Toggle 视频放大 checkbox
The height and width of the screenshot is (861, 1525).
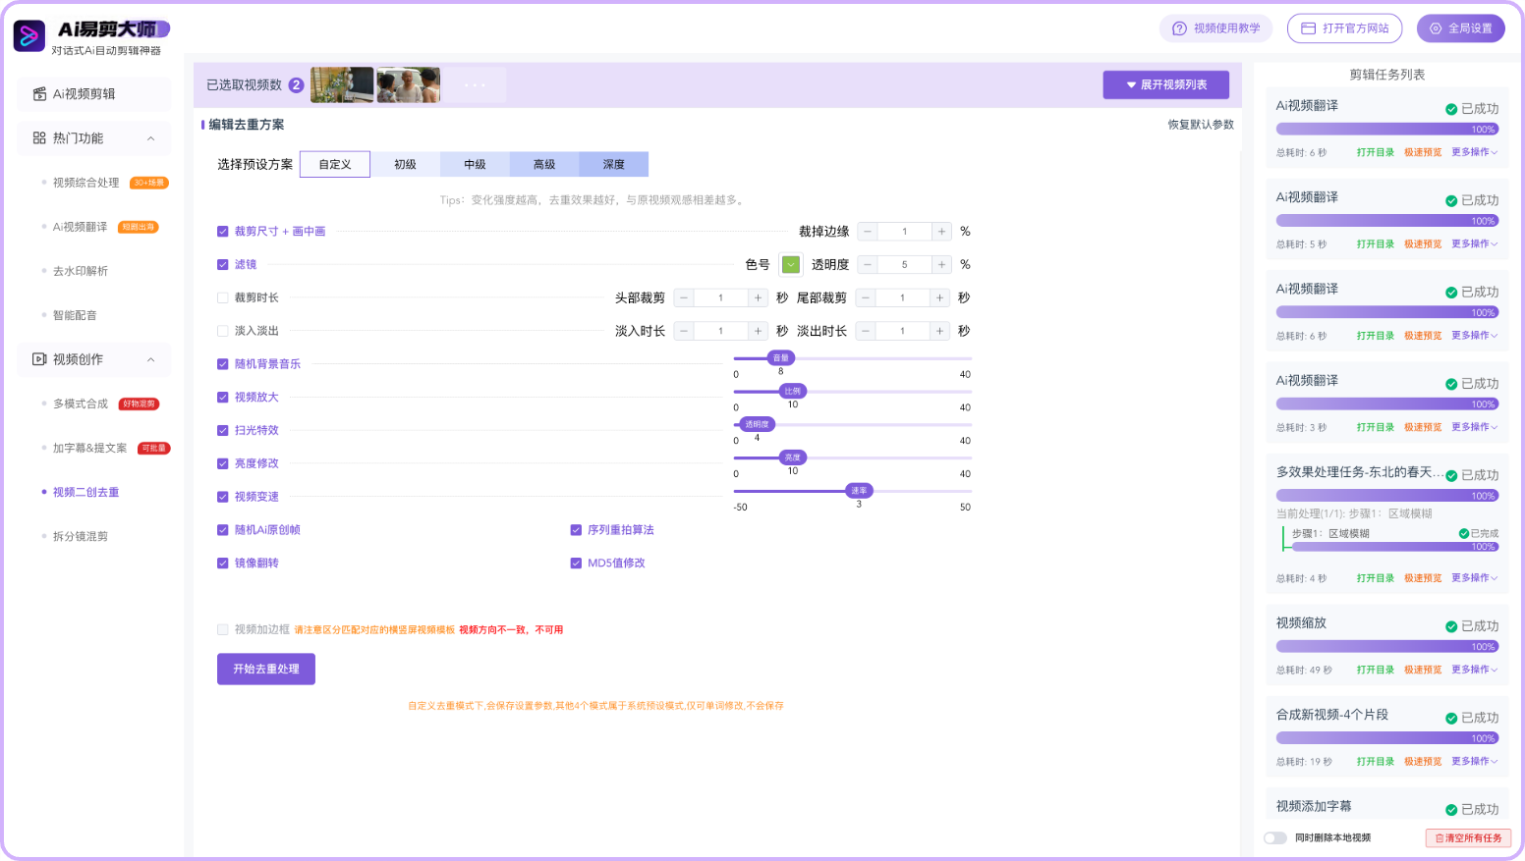point(223,398)
